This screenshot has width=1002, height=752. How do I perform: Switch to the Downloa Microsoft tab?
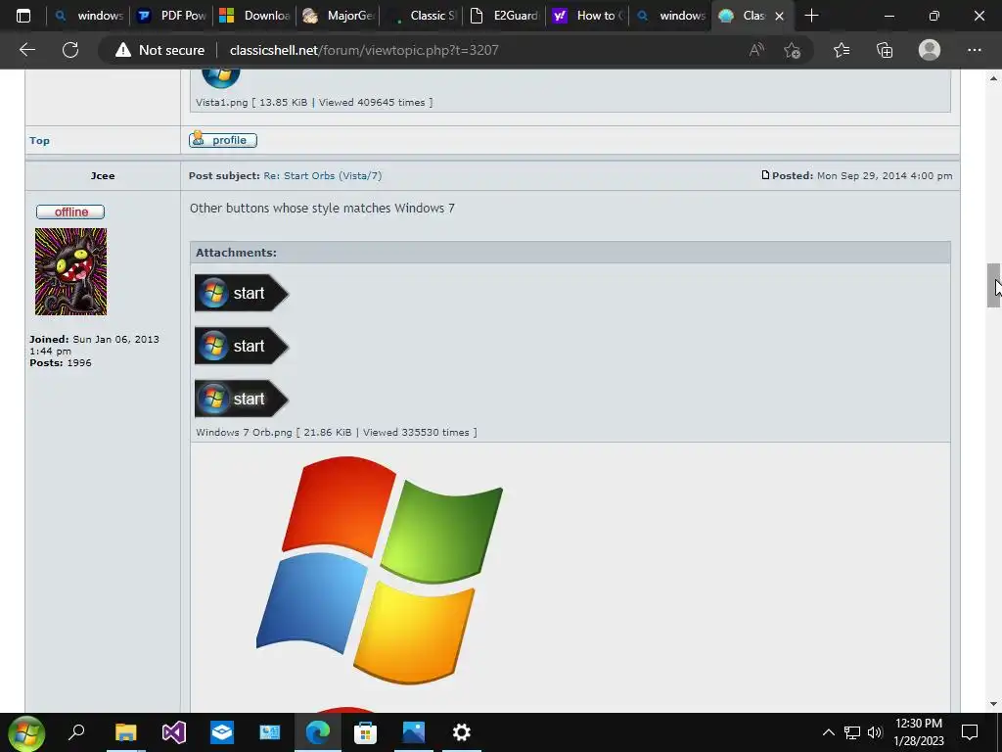coord(253,16)
